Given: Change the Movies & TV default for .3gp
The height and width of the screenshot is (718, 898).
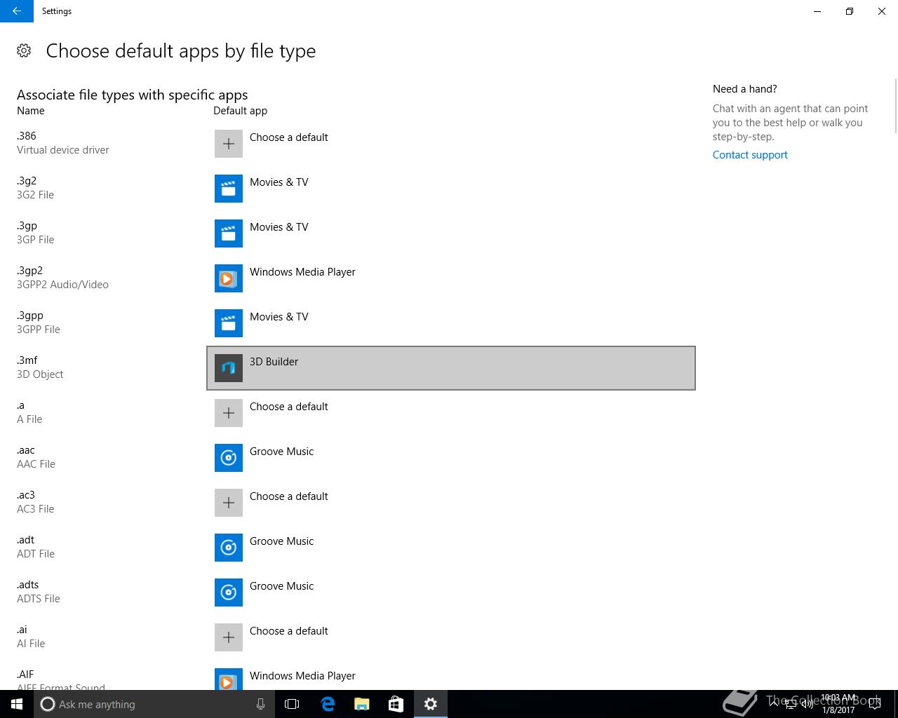Looking at the screenshot, I should pyautogui.click(x=451, y=233).
